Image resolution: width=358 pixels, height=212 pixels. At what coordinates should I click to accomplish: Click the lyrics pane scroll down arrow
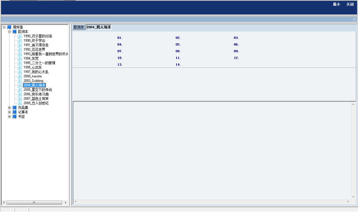coord(353,197)
